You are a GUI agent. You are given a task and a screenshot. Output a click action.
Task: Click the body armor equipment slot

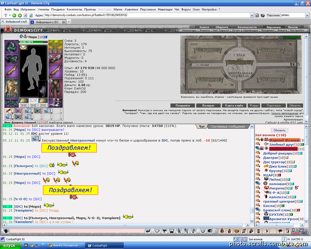click(x=11, y=88)
